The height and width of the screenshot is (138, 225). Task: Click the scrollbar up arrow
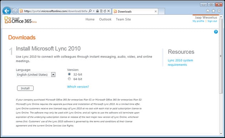221,17
